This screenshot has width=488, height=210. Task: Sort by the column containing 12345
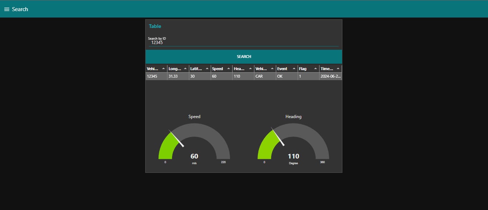(x=156, y=69)
